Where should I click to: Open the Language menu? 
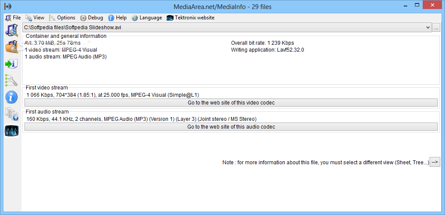147,18
